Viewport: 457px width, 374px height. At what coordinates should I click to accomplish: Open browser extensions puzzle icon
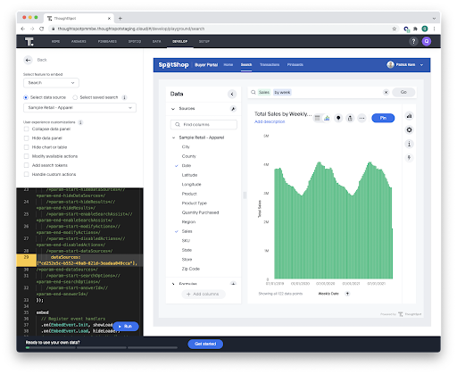click(415, 29)
